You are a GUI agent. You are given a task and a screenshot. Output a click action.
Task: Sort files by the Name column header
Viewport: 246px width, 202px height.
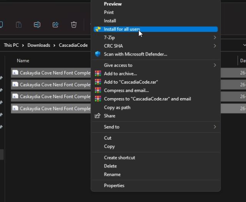tap(23, 61)
